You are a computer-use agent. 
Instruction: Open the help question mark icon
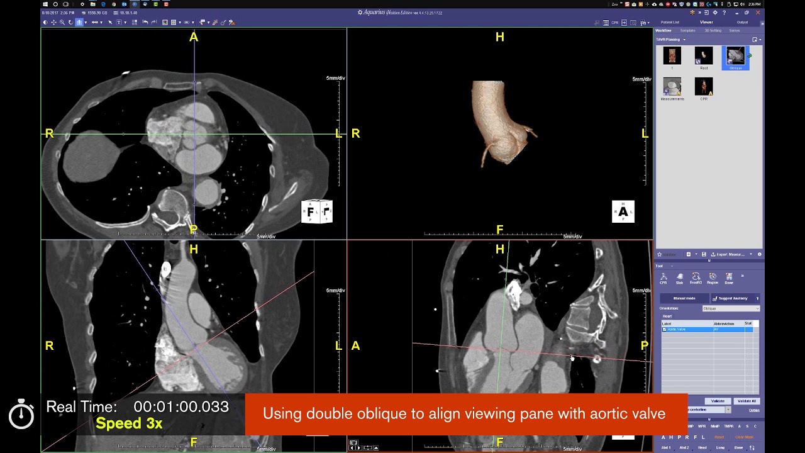pos(724,13)
